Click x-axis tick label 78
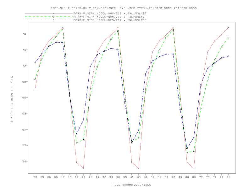The height and width of the screenshot is (193, 249). coord(215,177)
